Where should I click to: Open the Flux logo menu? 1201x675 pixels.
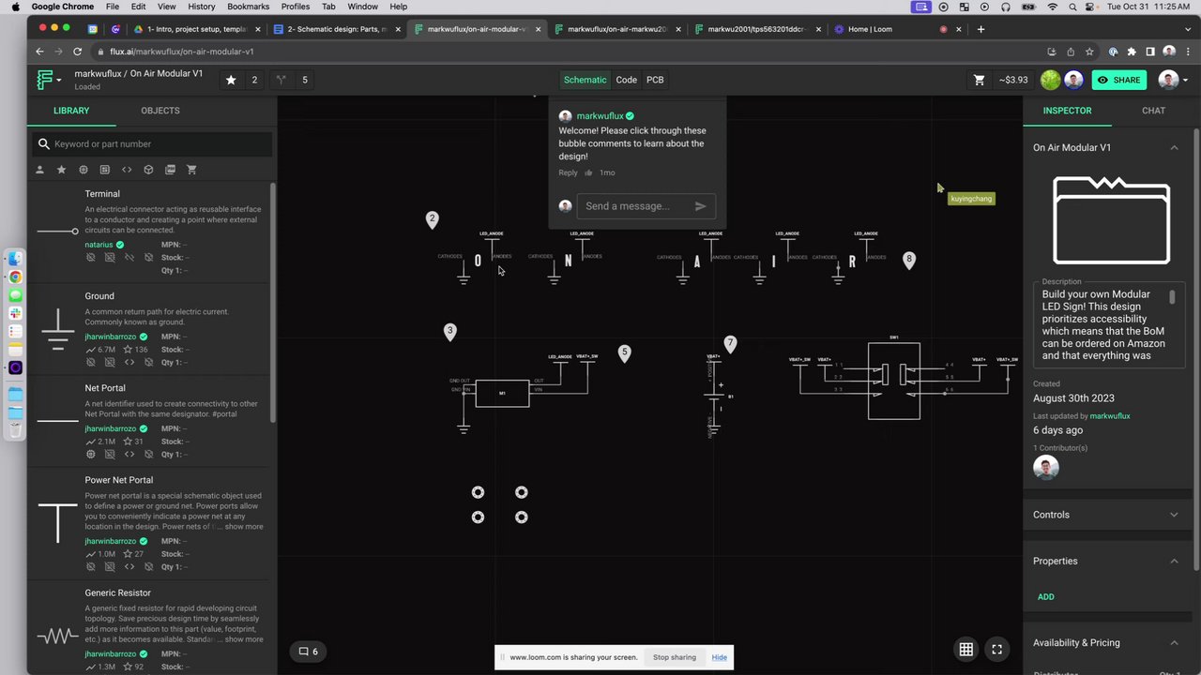tap(48, 80)
